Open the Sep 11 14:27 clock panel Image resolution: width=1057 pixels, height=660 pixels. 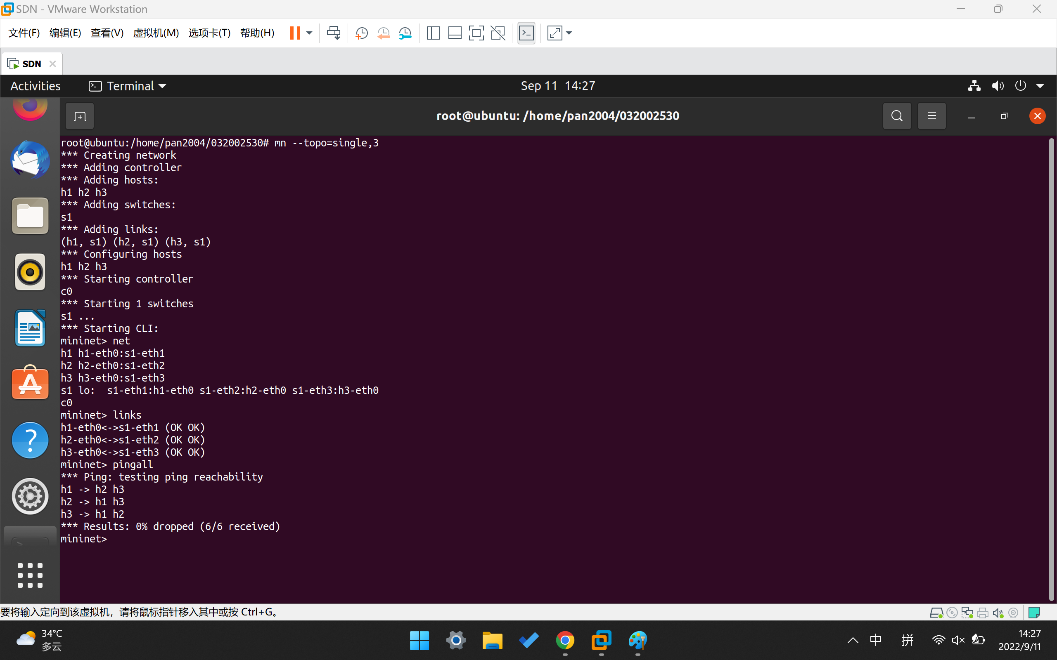[x=558, y=86]
